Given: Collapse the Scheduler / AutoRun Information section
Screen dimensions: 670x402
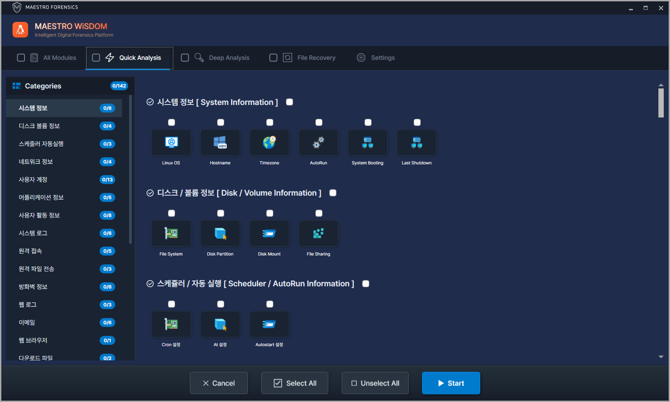Looking at the screenshot, I should pos(150,284).
